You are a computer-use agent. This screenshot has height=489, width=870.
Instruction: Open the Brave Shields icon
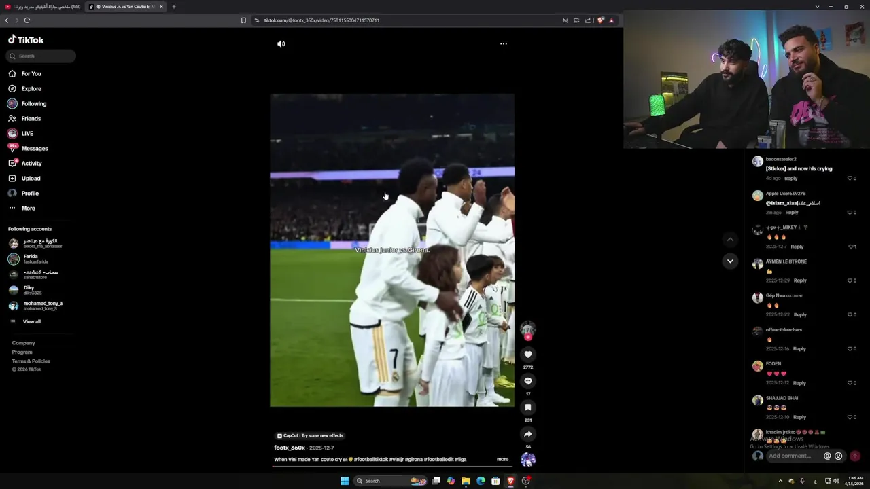click(x=600, y=20)
